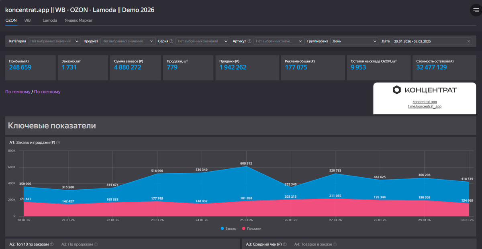Clear the date range with the X icon
482x249 pixels.
469,41
